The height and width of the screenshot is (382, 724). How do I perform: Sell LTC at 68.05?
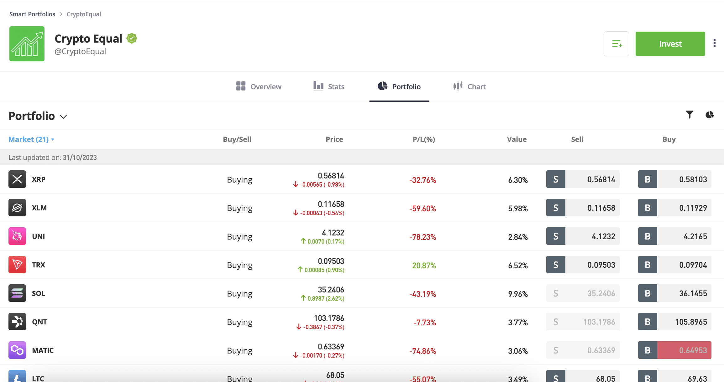[x=583, y=376]
